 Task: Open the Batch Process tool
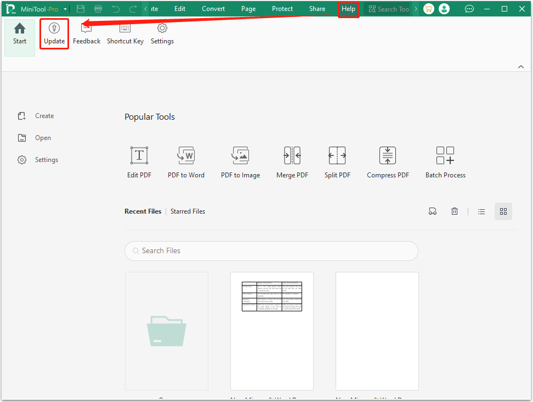click(x=445, y=161)
